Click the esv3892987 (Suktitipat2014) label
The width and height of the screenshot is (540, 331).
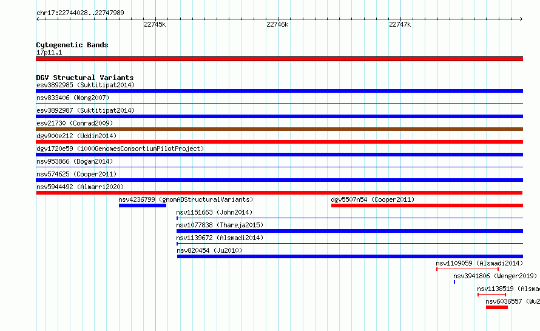(86, 110)
